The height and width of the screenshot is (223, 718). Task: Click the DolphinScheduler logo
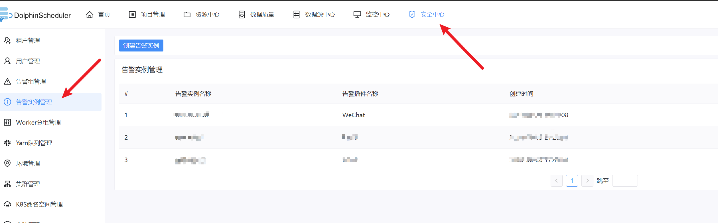coord(35,15)
